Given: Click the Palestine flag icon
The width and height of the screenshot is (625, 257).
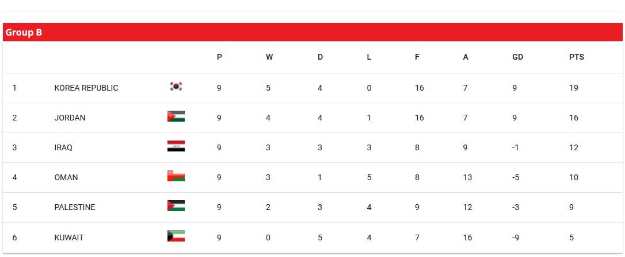Looking at the screenshot, I should pos(176,206).
